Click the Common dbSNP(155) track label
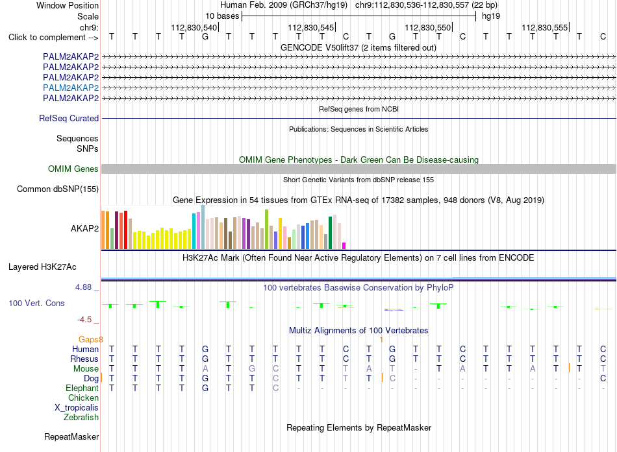The width and height of the screenshot is (617, 452). coord(57,189)
